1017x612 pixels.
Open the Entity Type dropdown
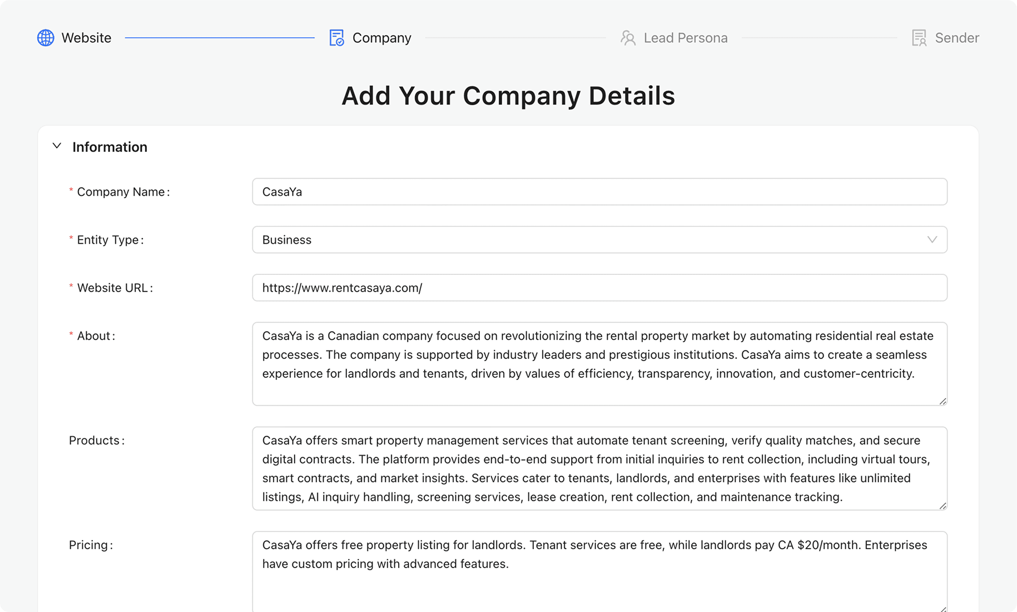599,240
